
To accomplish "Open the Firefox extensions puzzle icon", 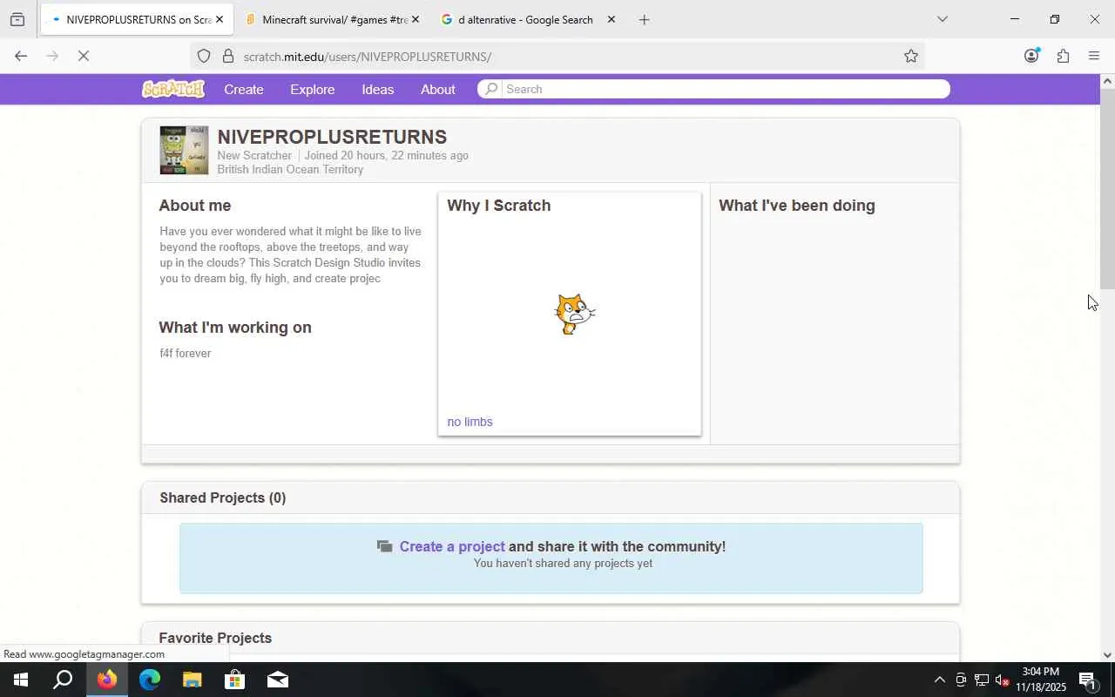I will (1063, 56).
